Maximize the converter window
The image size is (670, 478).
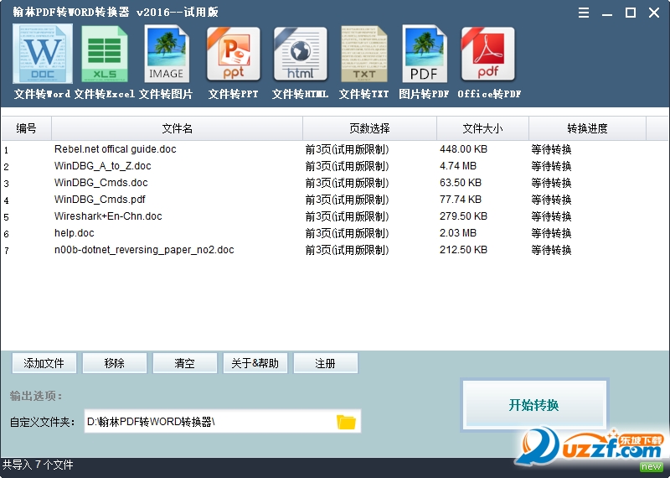631,13
